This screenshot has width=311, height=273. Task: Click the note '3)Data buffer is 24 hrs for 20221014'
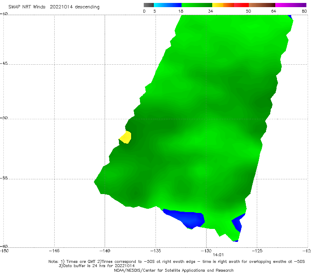[97, 266]
